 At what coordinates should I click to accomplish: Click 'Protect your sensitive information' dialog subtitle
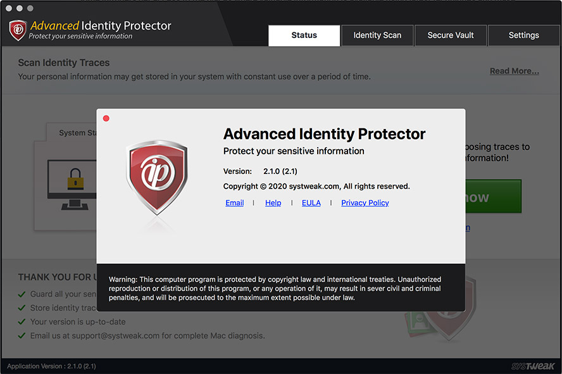tap(294, 151)
